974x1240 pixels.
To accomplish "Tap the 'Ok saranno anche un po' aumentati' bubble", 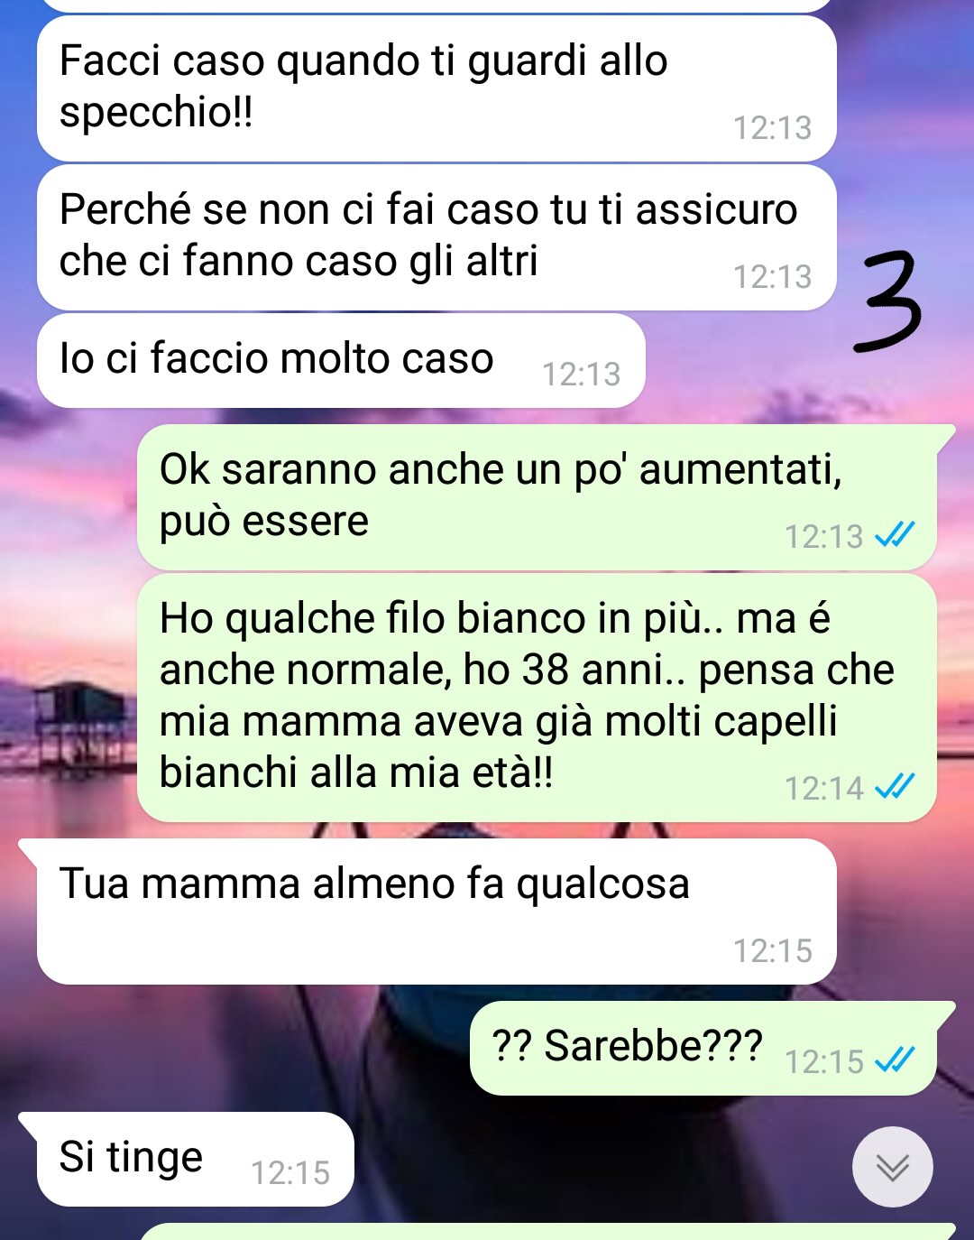I will 538,497.
